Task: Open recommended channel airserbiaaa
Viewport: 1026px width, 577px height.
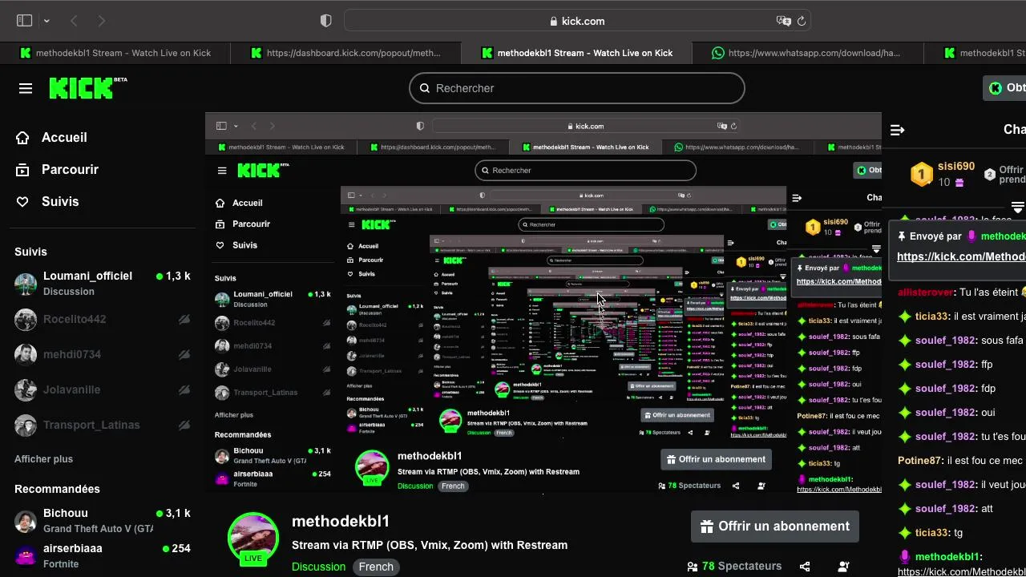Action: point(103,555)
